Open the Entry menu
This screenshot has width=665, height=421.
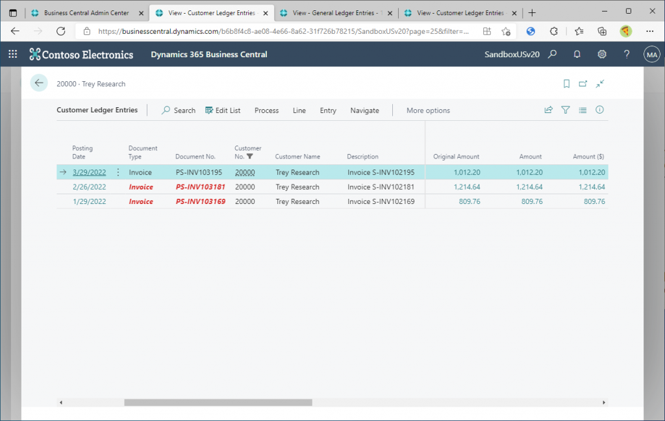(x=328, y=110)
